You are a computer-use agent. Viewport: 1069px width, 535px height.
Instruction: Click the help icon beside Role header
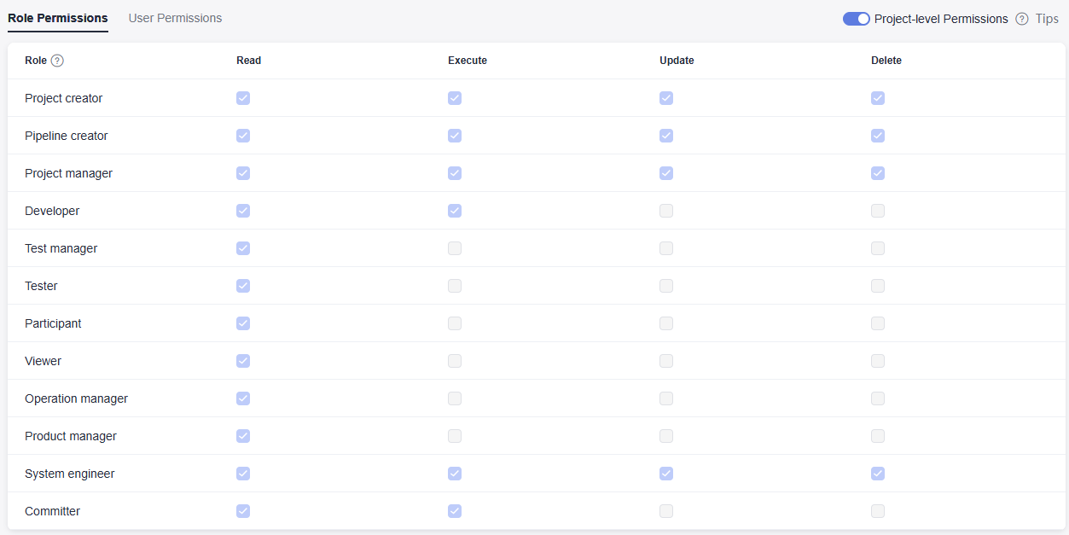click(x=57, y=61)
